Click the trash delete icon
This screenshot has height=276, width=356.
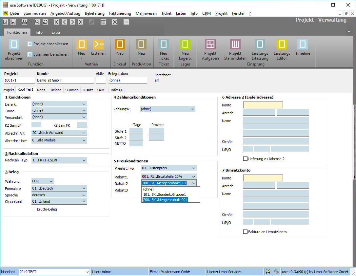[103, 22]
